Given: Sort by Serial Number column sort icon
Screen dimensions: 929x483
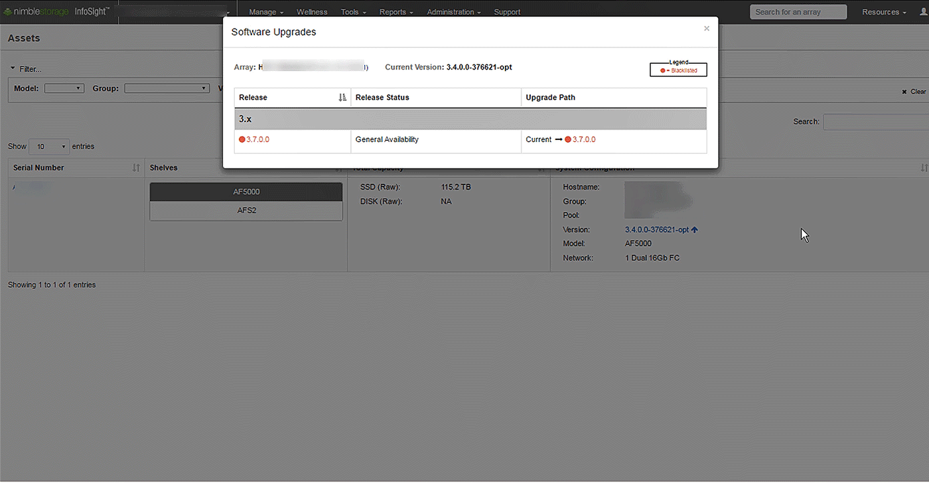Looking at the screenshot, I should [136, 168].
